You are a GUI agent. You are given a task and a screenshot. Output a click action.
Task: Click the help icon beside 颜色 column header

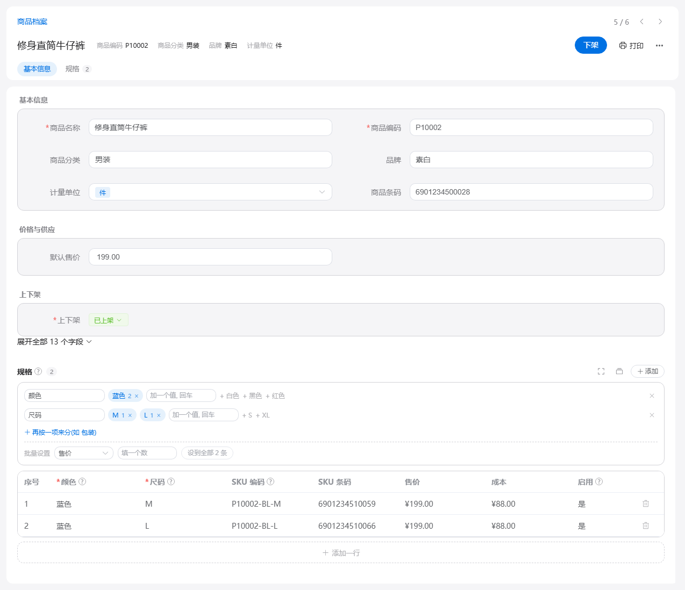[x=82, y=481]
